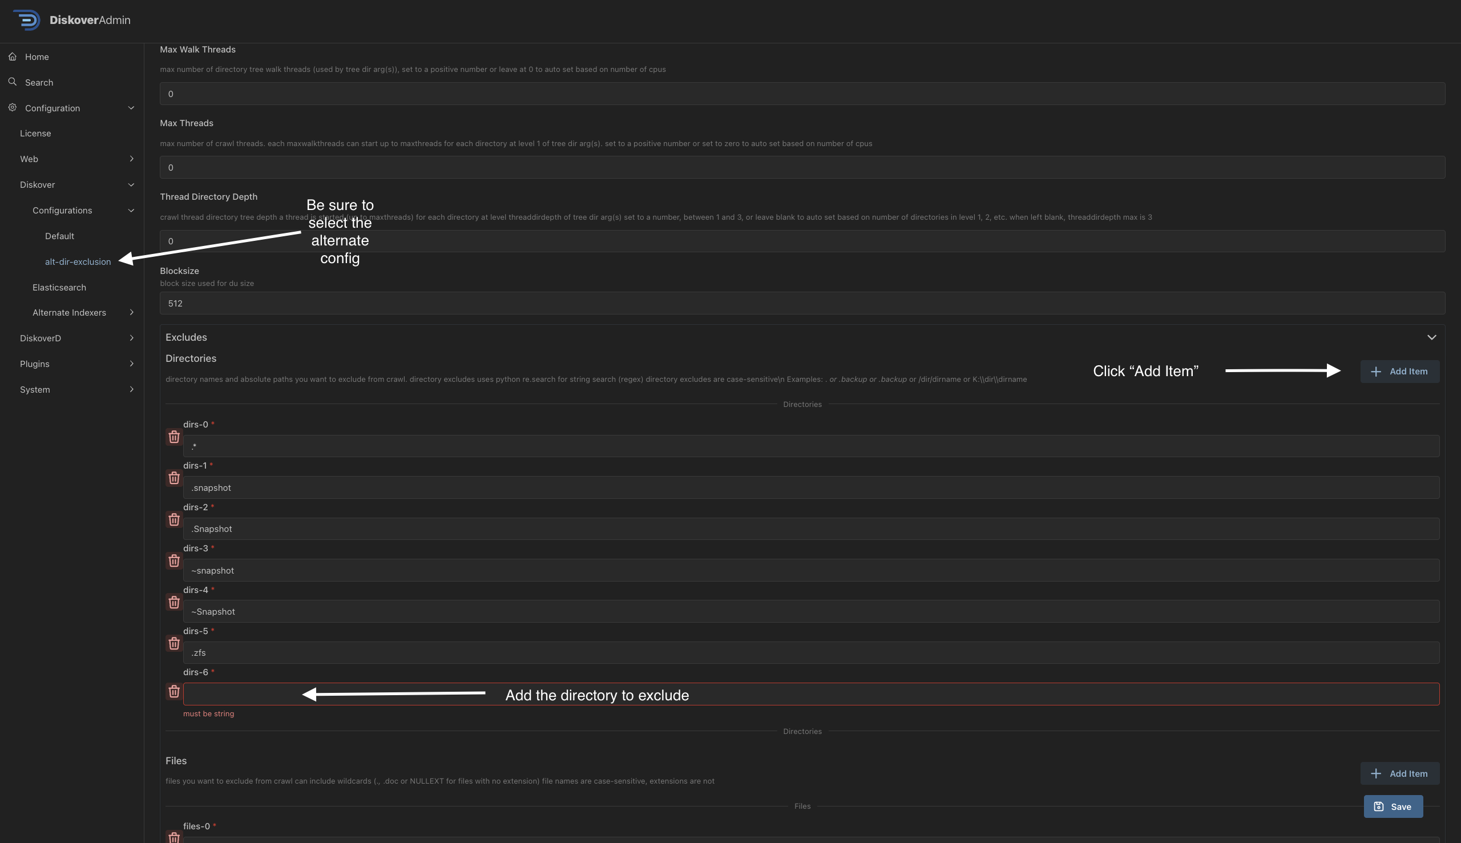1461x843 pixels.
Task: Click the dirs-2 .Snapshot input field
Action: pyautogui.click(x=811, y=529)
